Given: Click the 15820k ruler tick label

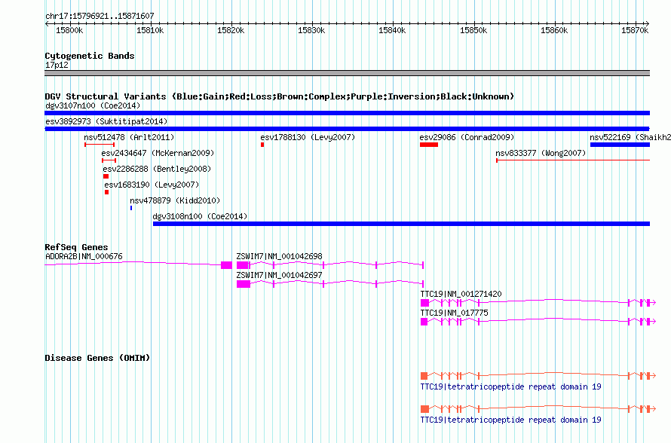Looking at the screenshot, I should pos(231,30).
